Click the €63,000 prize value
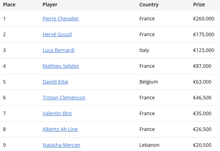The height and width of the screenshot is (151, 220). point(202,82)
